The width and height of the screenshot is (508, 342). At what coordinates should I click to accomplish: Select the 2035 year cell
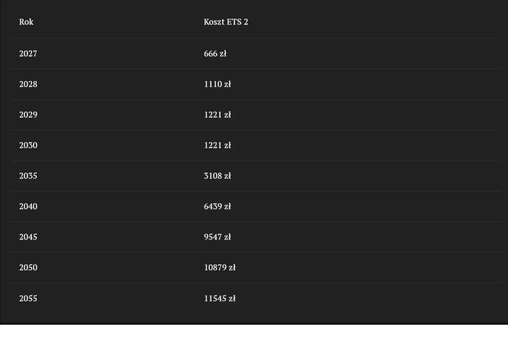(x=28, y=176)
